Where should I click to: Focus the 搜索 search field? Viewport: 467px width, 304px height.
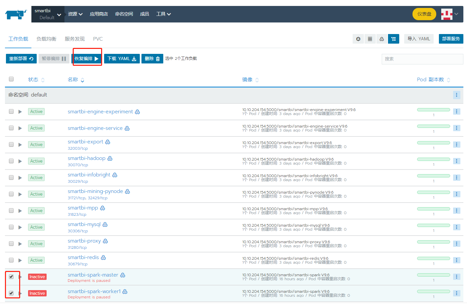pyautogui.click(x=422, y=59)
